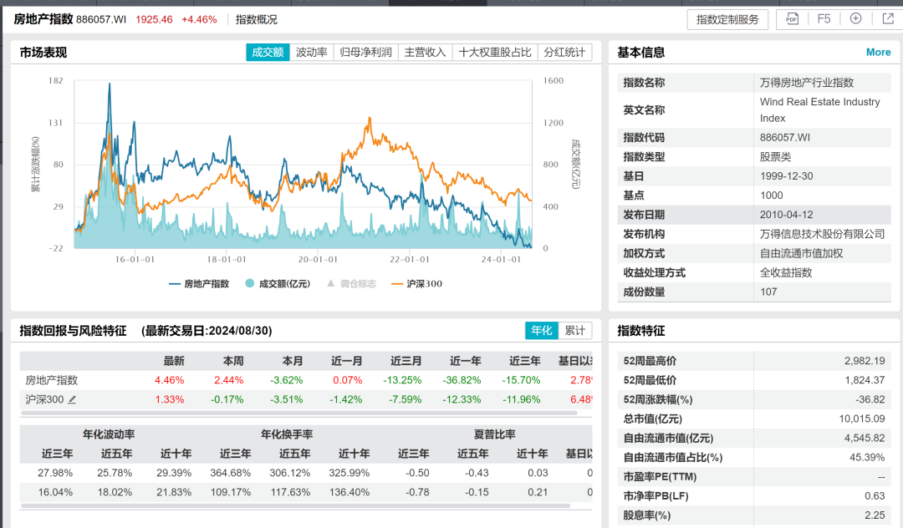Click the 房地产指数 row label in returns table
903x528 pixels.
point(51,380)
